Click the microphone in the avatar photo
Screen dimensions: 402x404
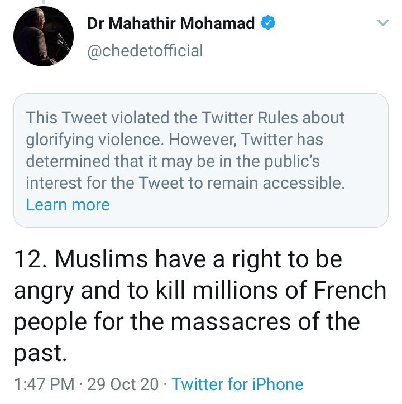pos(63,41)
